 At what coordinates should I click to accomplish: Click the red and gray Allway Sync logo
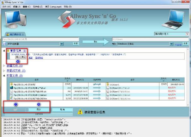pos(66,19)
